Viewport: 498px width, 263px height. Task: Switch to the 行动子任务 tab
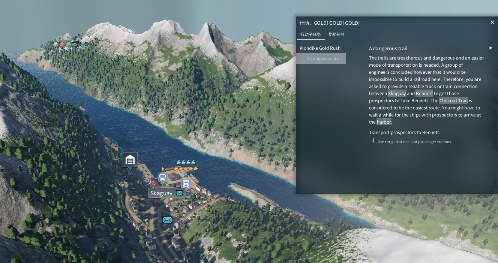310,34
